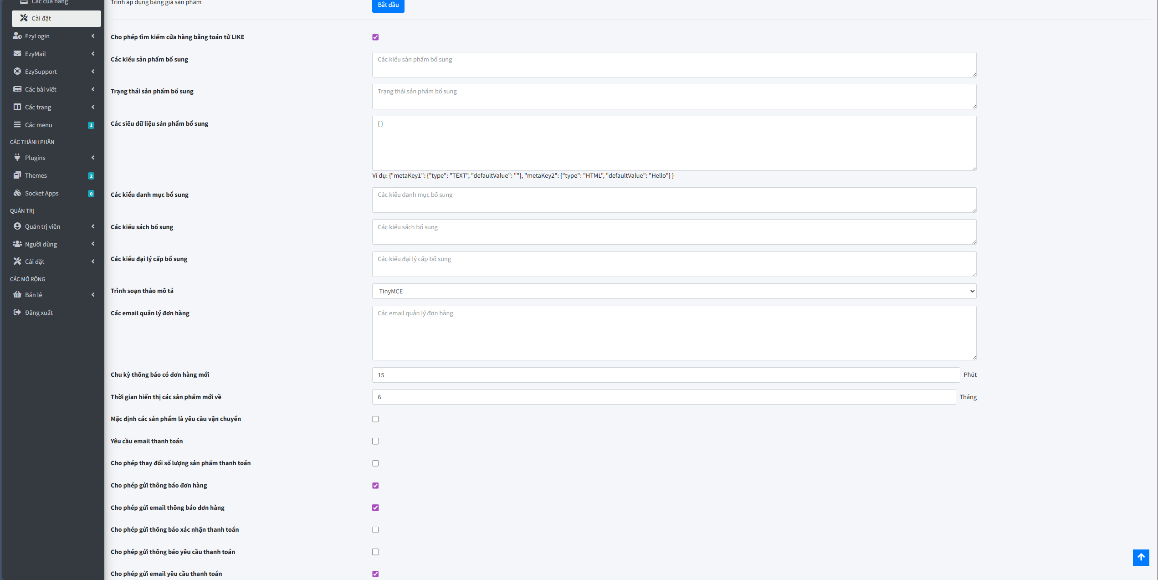Click the Bán lẻ shopping basket icon
Screen dimensions: 1158x580
point(17,294)
